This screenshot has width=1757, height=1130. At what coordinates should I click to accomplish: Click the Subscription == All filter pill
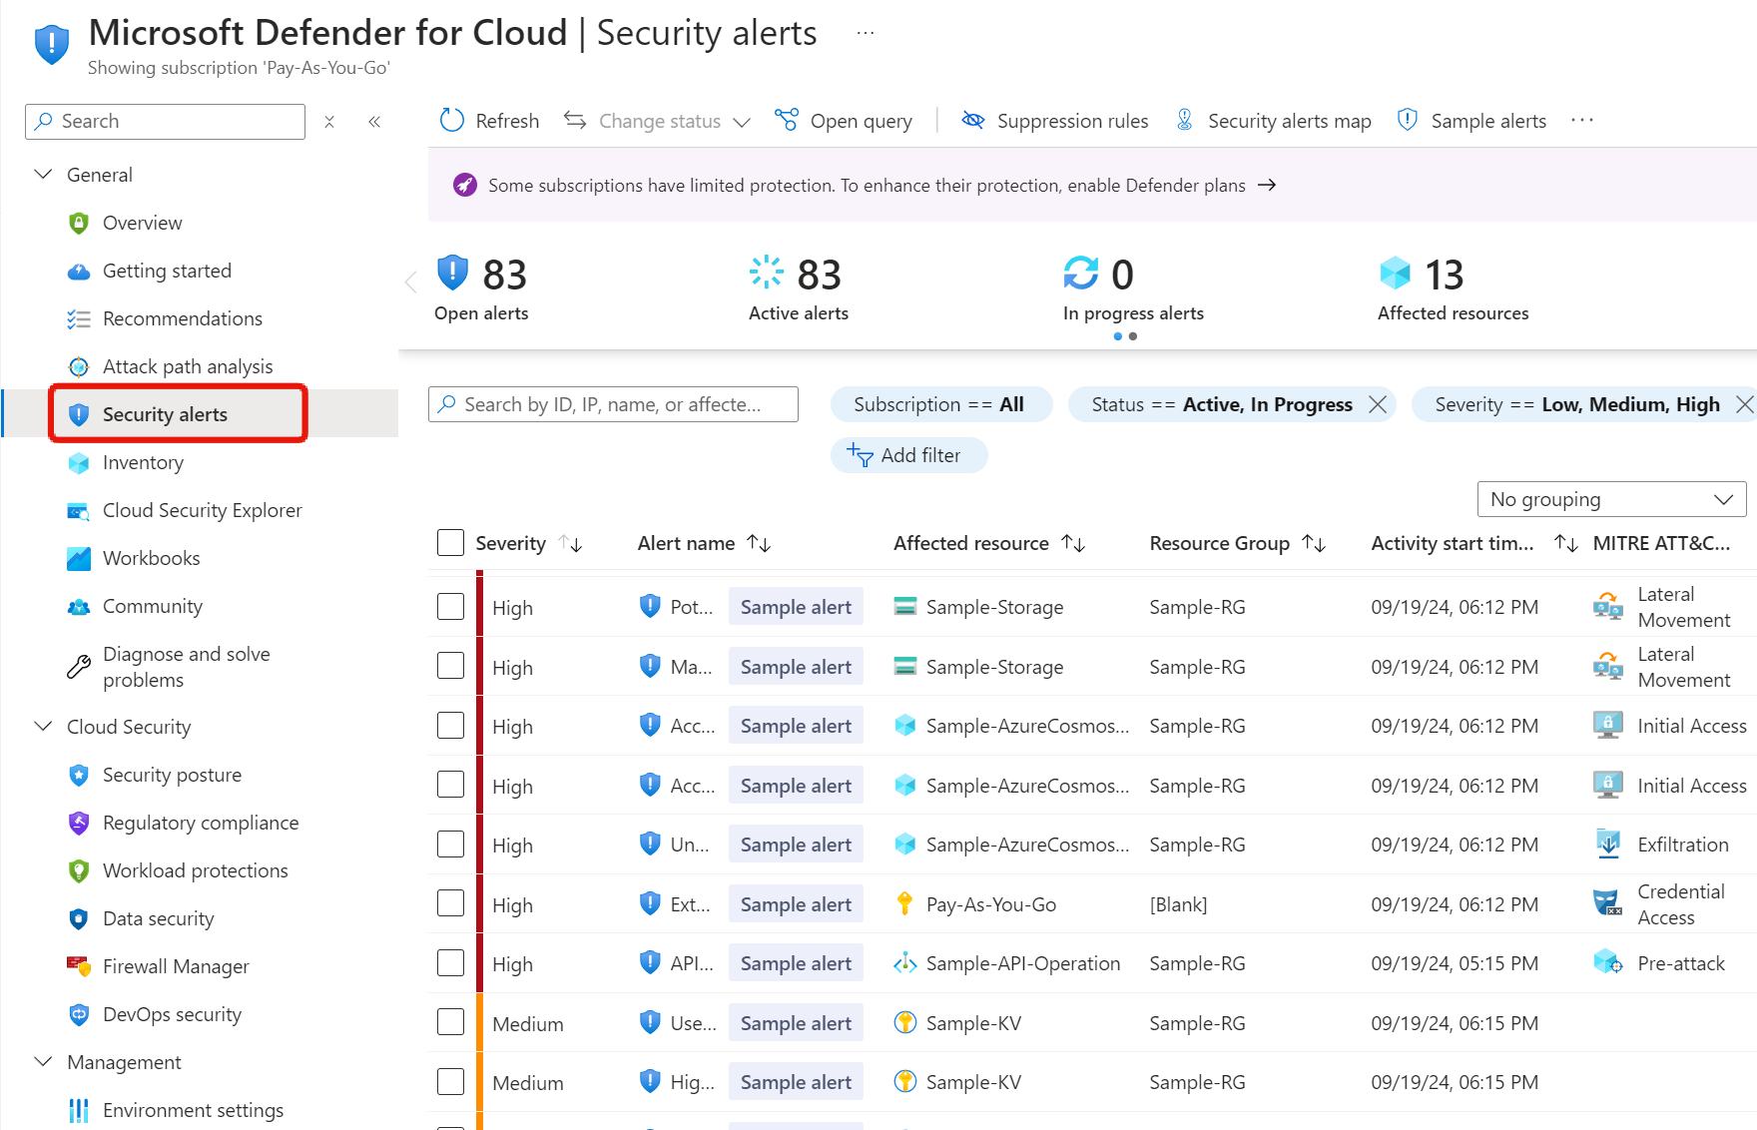[940, 404]
